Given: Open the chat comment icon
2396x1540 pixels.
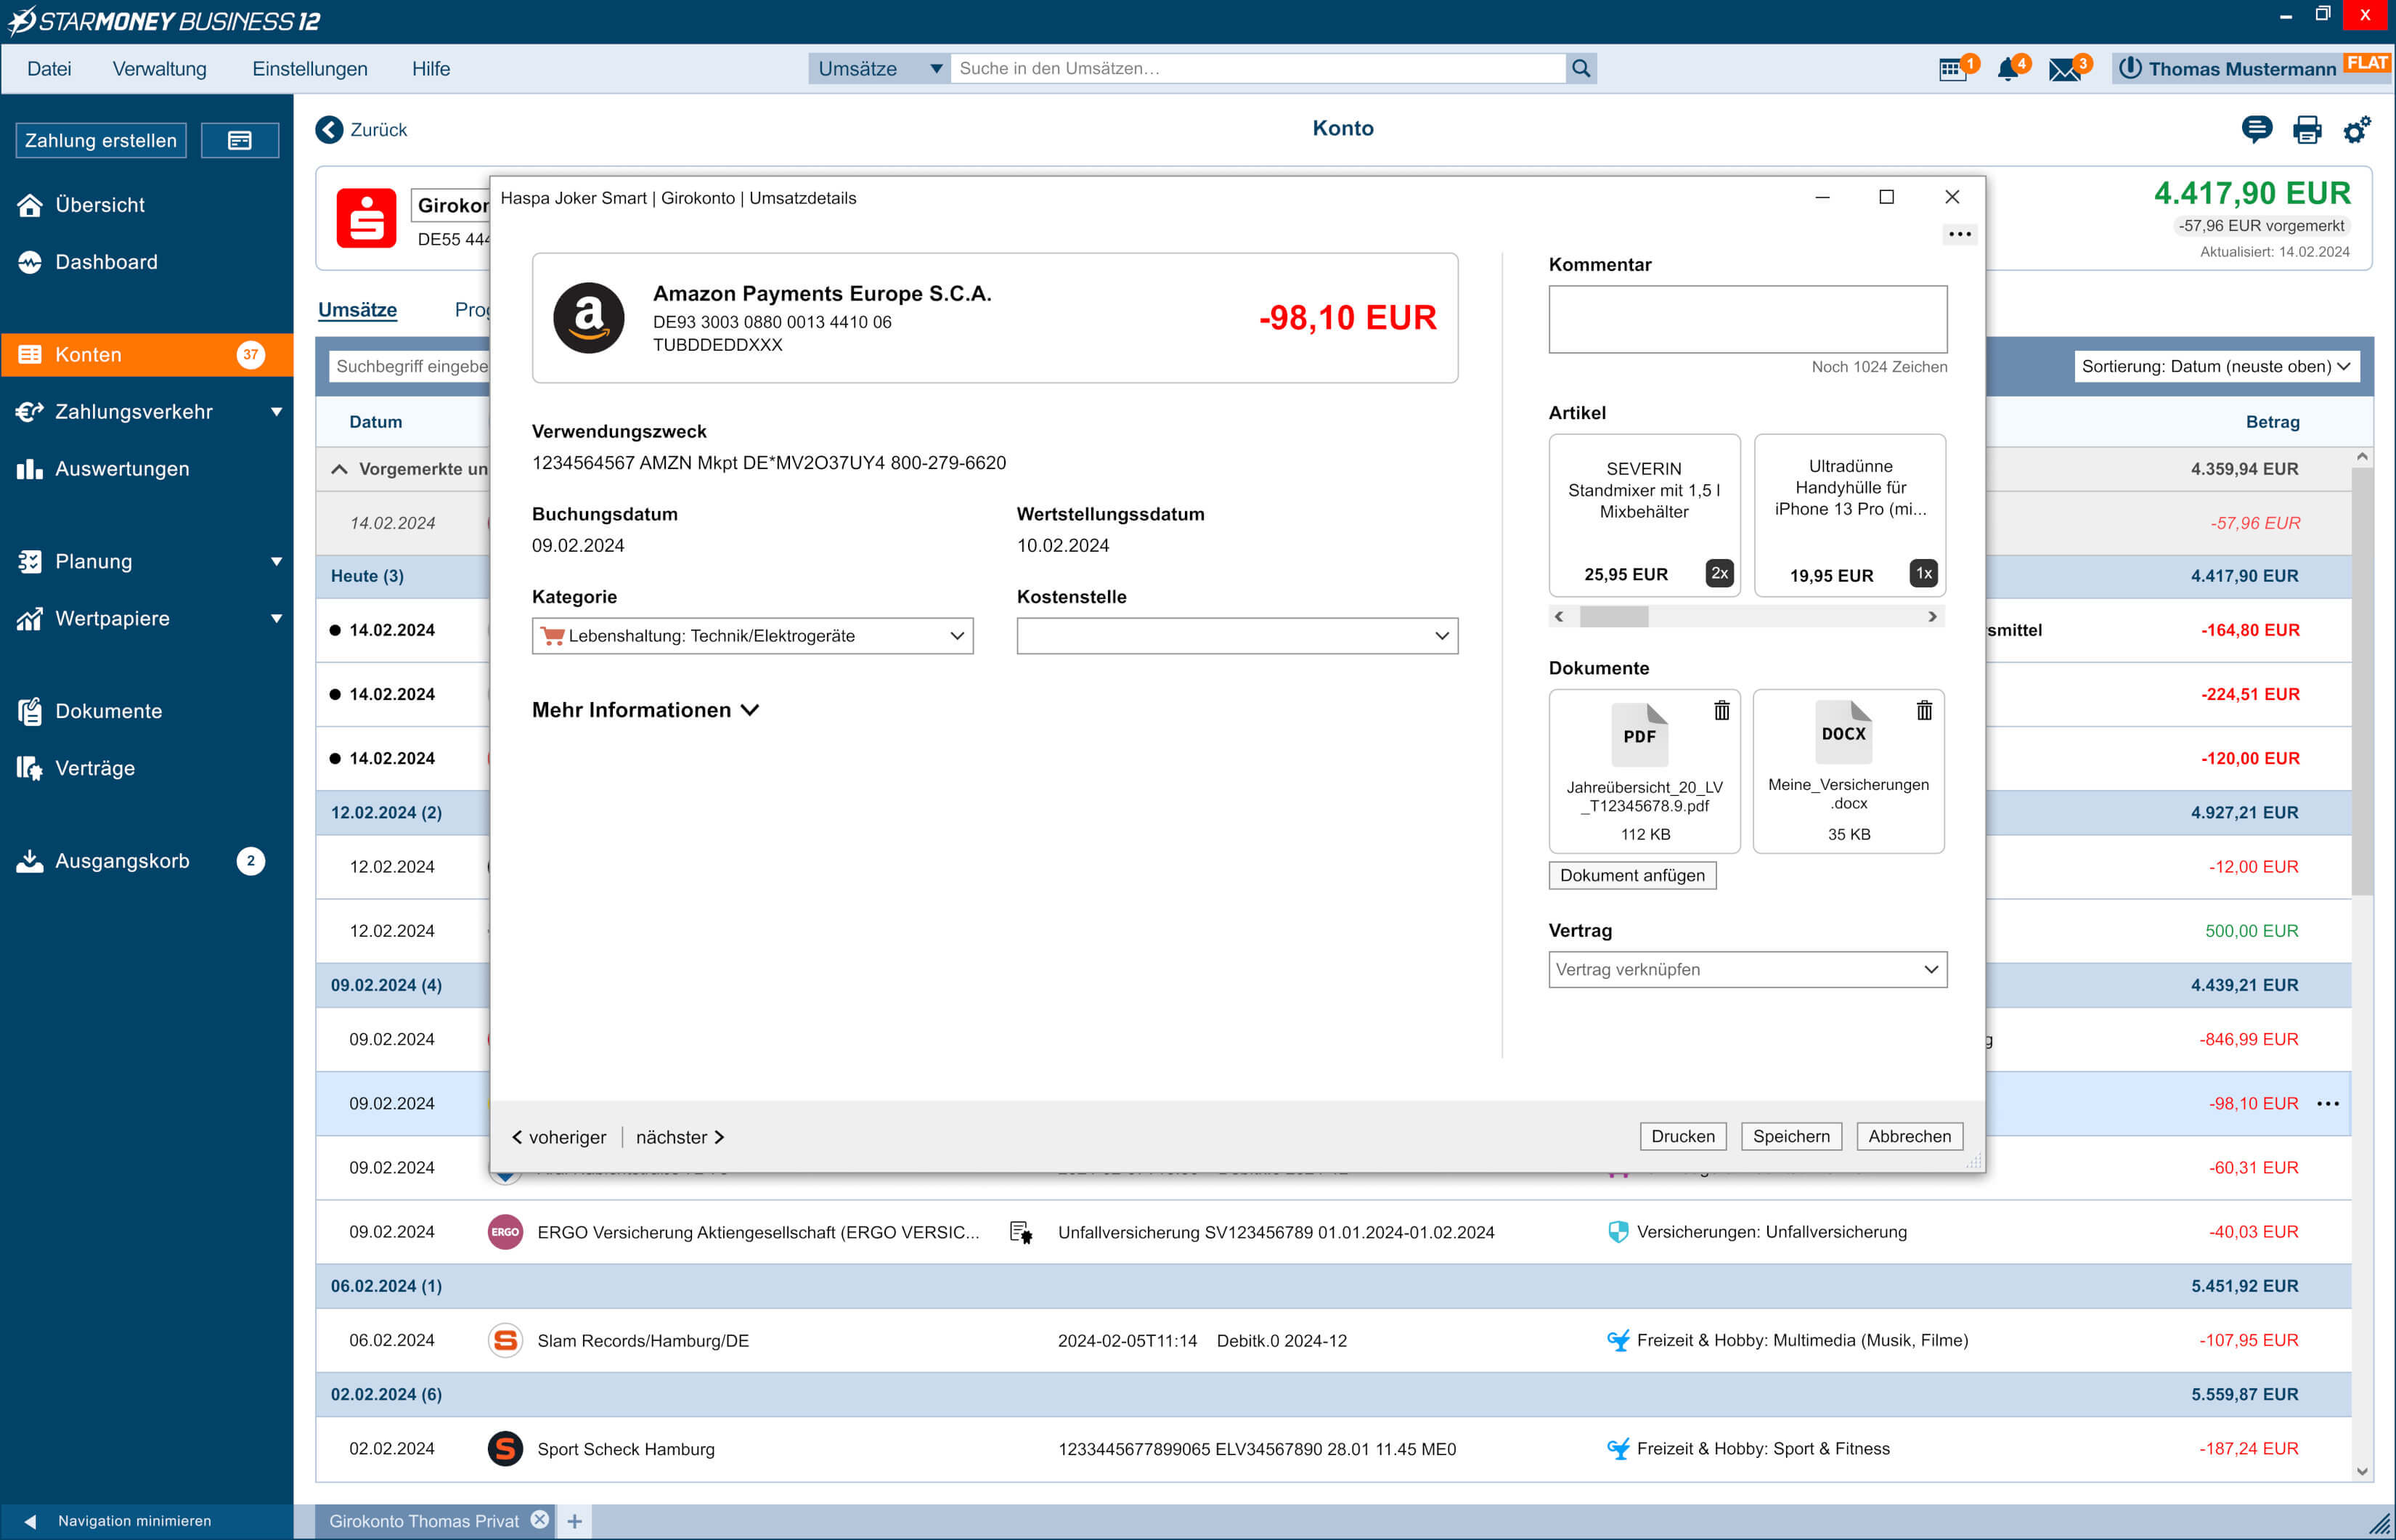Looking at the screenshot, I should (x=2256, y=129).
